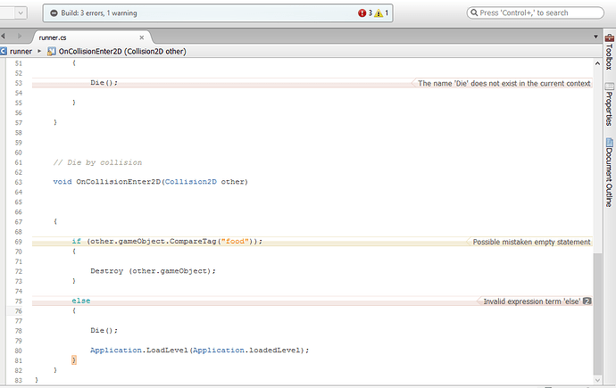Click the runner class icon in breadcrumb
Image resolution: width=616 pixels, height=388 pixels.
[4, 51]
